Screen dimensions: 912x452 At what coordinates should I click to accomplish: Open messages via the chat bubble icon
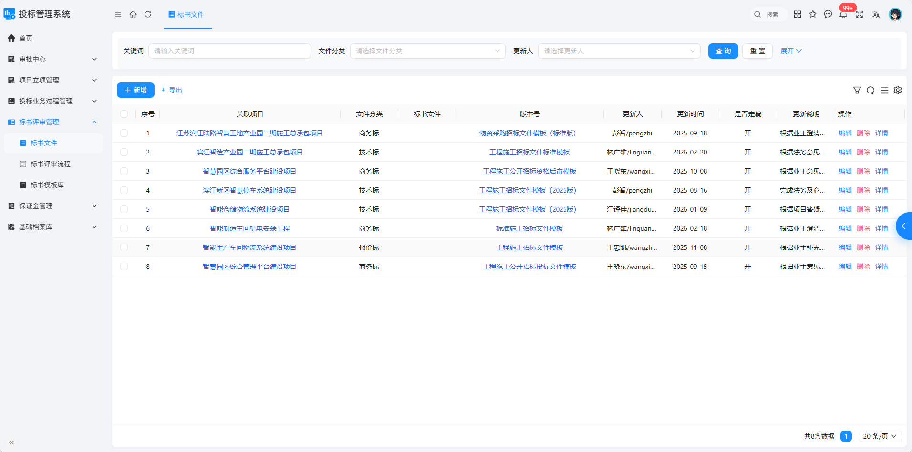point(828,14)
